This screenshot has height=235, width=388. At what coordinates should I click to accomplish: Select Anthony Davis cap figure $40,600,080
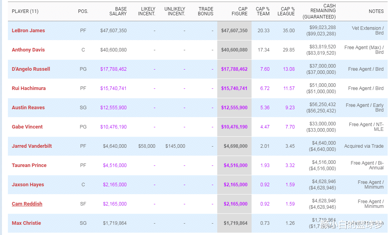coord(234,50)
